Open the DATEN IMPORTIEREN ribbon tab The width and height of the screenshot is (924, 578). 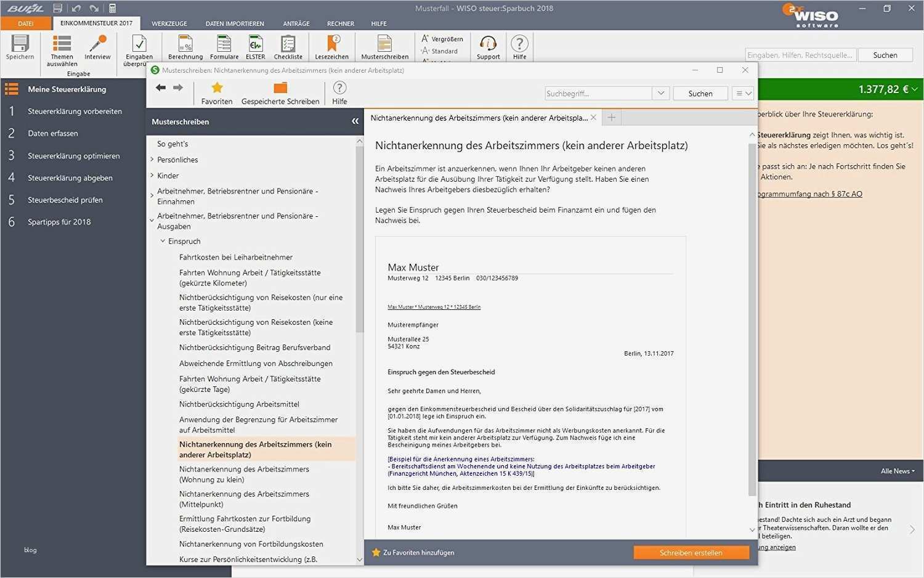click(235, 23)
